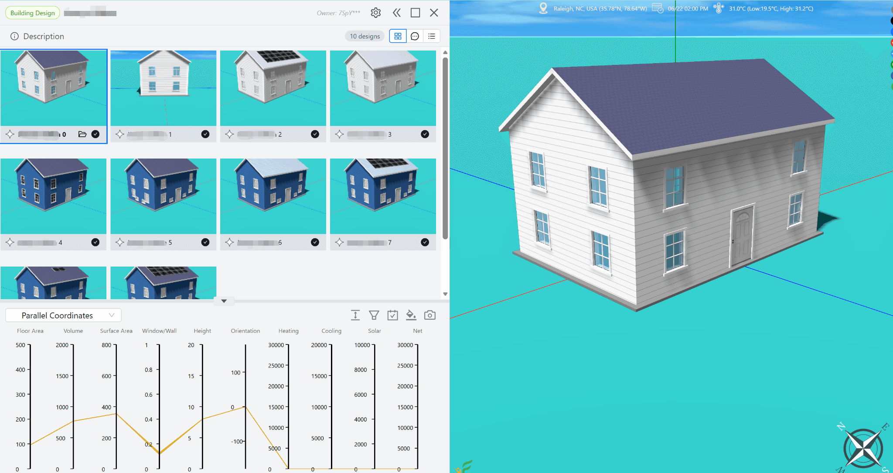This screenshot has width=893, height=473.
Task: Click the Heating axis label
Action: 288,331
